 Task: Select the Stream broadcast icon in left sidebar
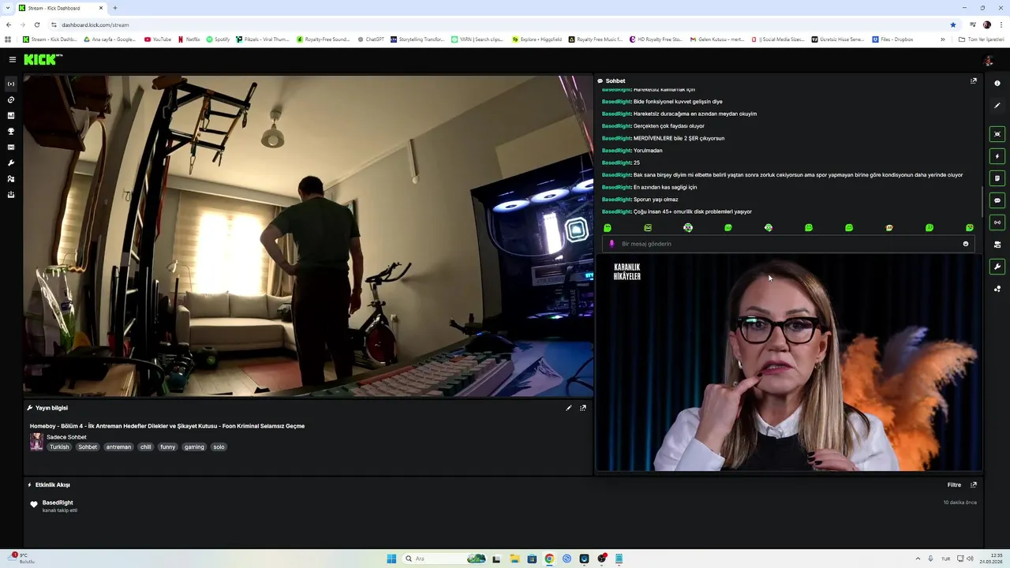click(x=11, y=84)
